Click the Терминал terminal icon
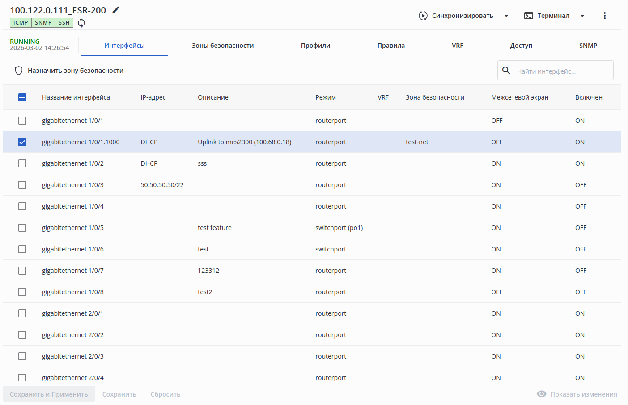Image resolution: width=628 pixels, height=405 pixels. pyautogui.click(x=529, y=16)
